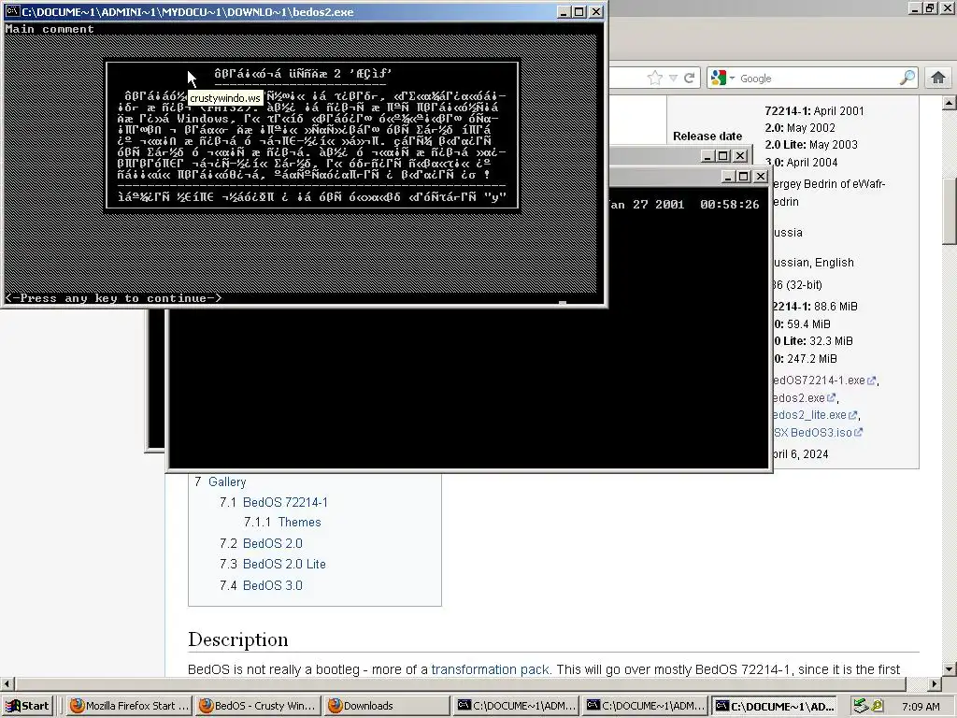The width and height of the screenshot is (957, 718).
Task: Click the BedOS72214-1.exe download link
Action: click(x=824, y=381)
